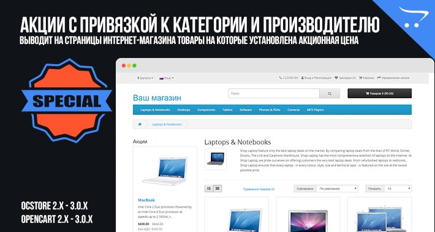
Task: Click the red close window dot
Action: pyautogui.click(x=124, y=65)
